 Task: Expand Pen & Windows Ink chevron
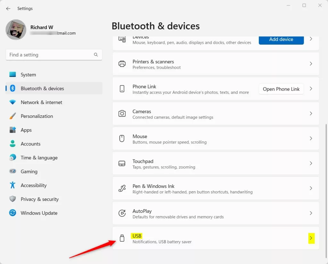point(311,188)
